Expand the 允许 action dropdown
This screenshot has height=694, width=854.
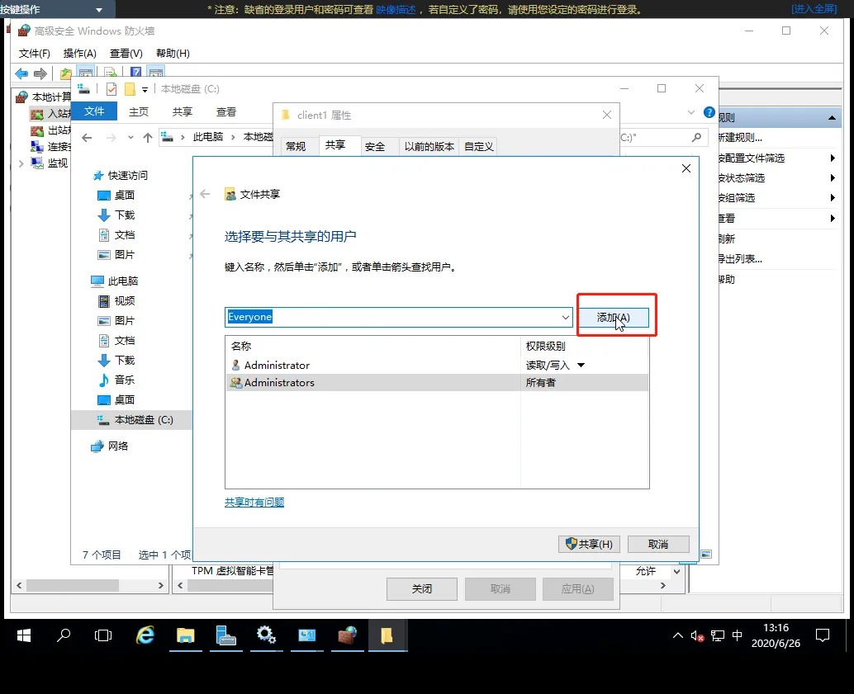pos(678,569)
